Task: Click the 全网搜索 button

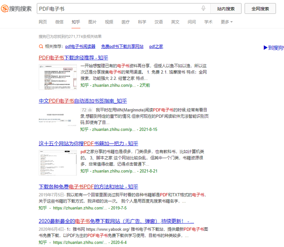Action: click(x=260, y=9)
